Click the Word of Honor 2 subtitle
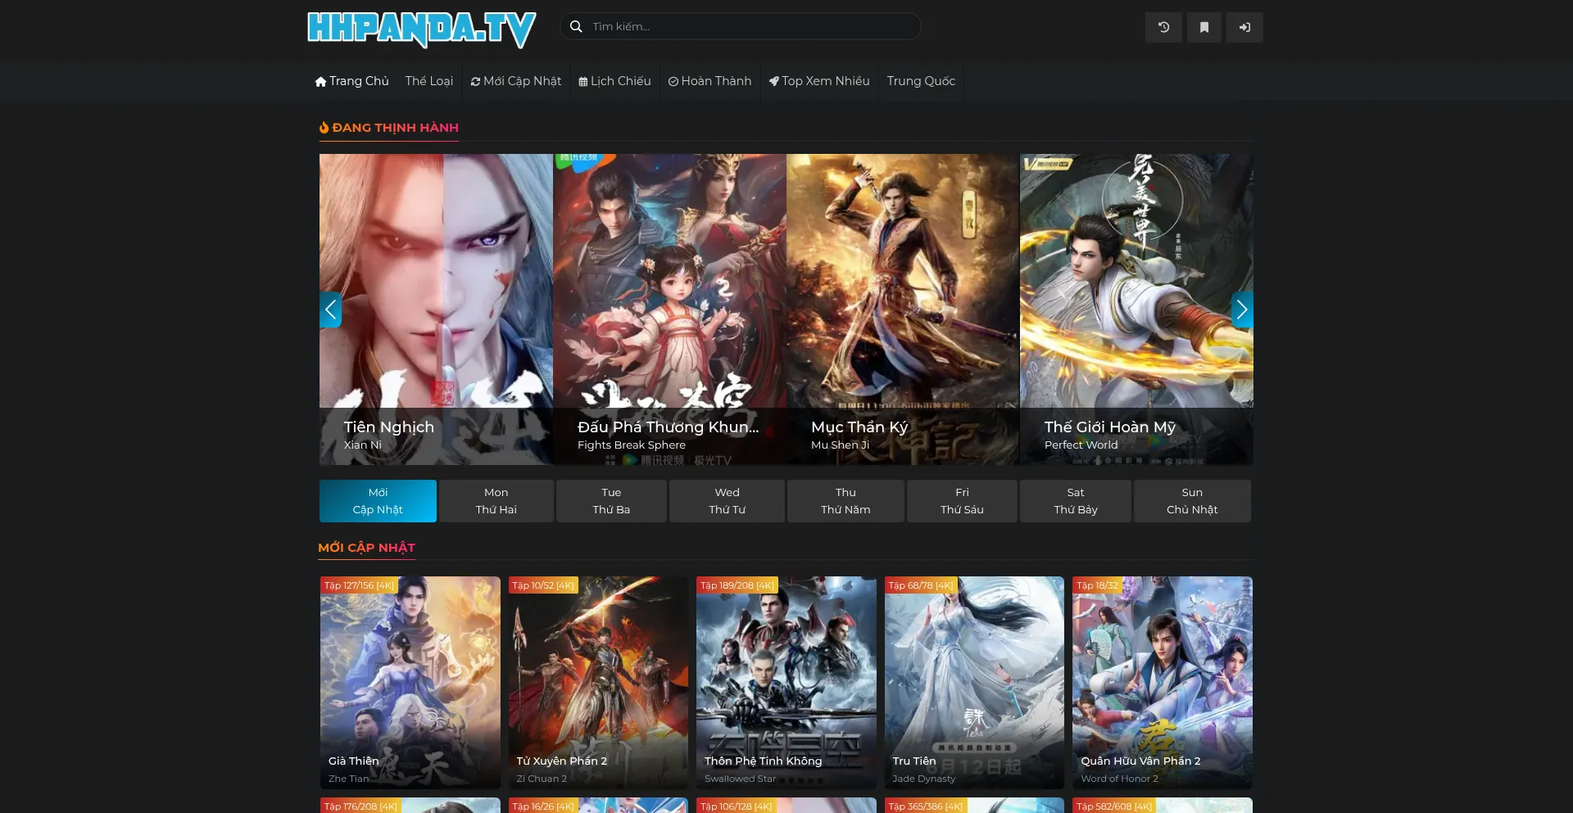 click(1120, 779)
